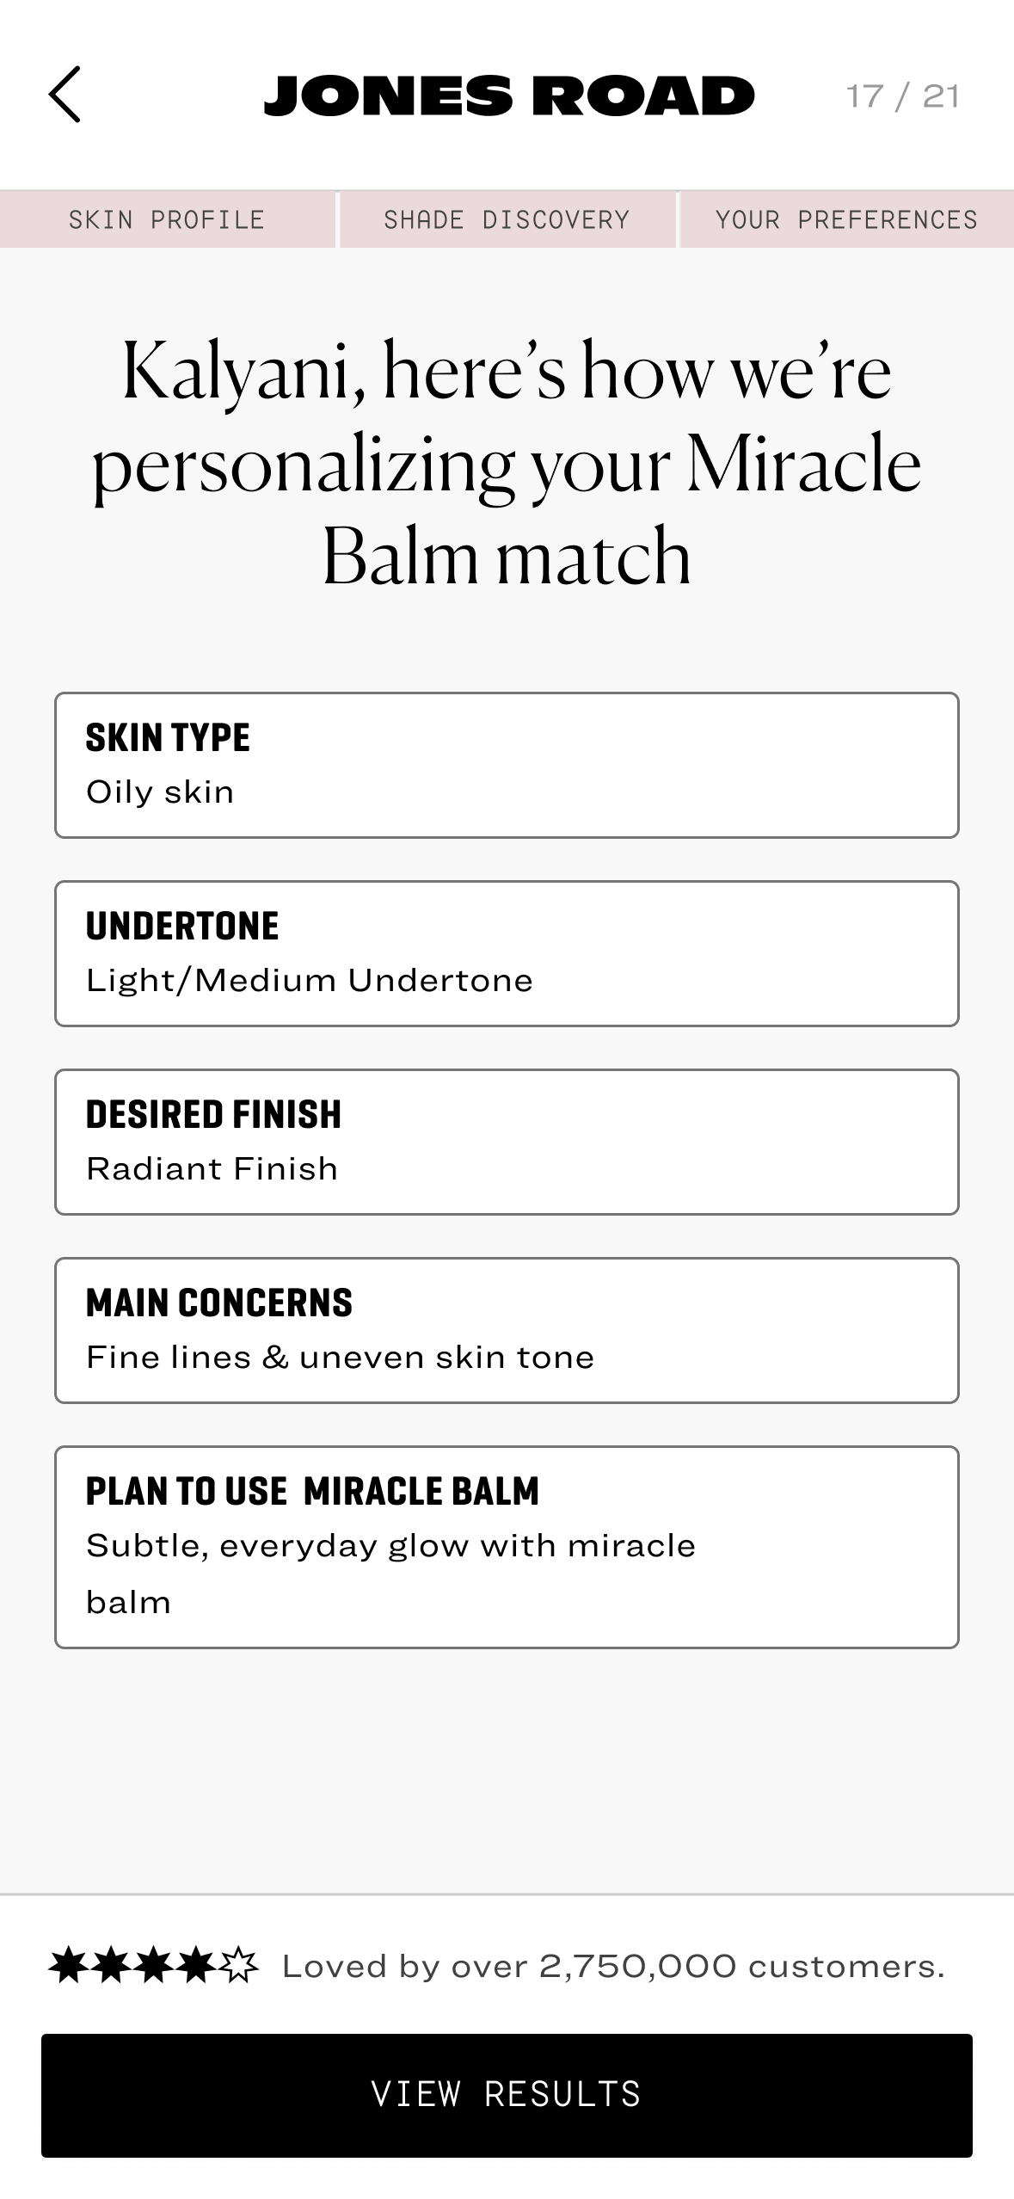Click the 17 / 21 step counter
The width and height of the screenshot is (1014, 2199).
coord(902,96)
